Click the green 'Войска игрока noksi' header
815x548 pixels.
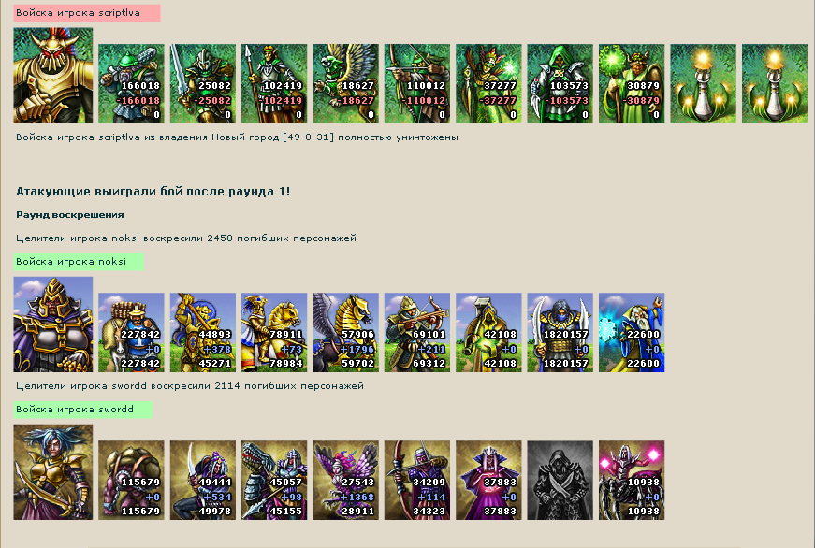(x=79, y=262)
